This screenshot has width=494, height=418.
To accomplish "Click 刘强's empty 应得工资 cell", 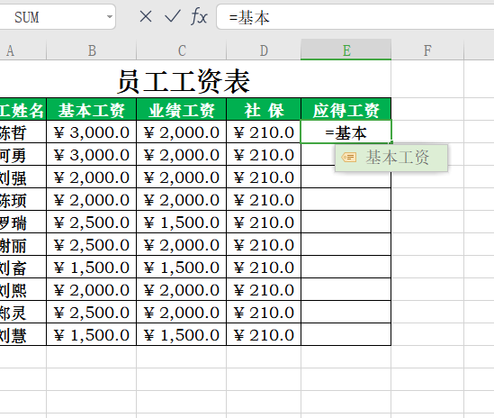I will pos(346,177).
